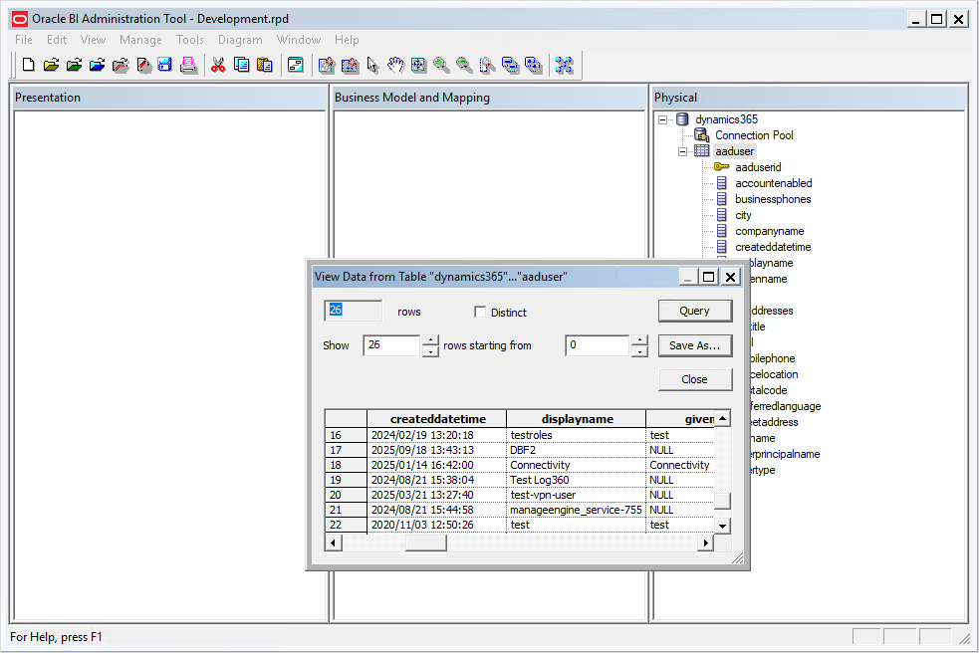Open the Diagram menu
This screenshot has width=979, height=653.
click(x=240, y=40)
